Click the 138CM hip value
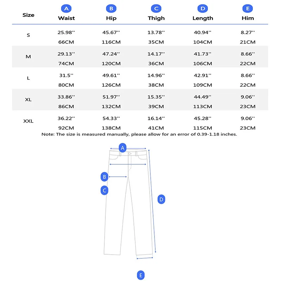The image size is (281, 281). click(x=111, y=128)
